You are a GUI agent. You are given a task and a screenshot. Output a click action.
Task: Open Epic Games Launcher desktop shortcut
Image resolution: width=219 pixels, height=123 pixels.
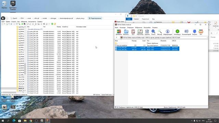coord(13,5)
